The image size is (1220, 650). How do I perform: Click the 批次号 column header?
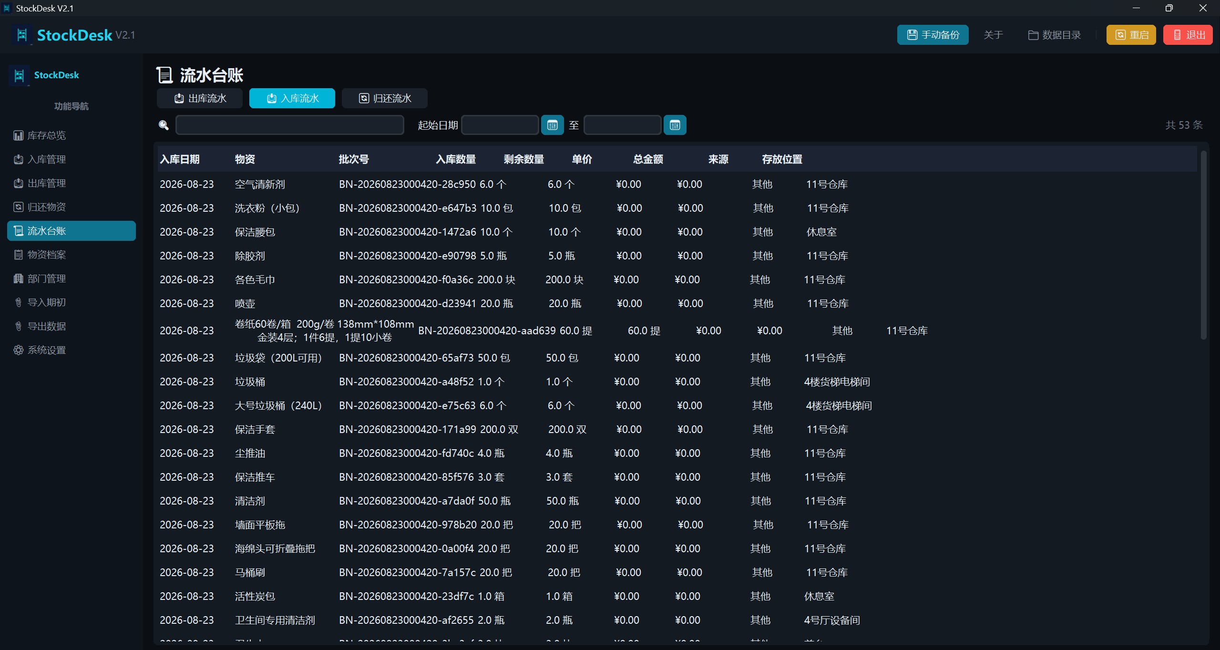click(x=354, y=159)
